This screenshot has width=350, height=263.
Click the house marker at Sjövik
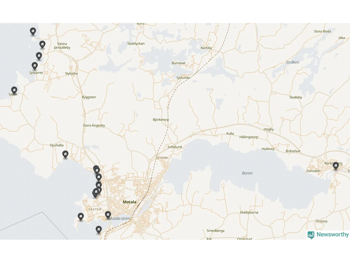[14, 90]
